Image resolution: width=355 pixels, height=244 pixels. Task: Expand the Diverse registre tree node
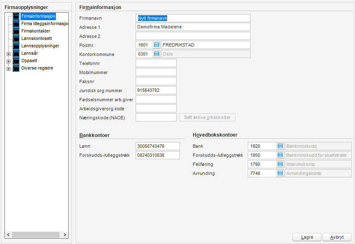pyautogui.click(x=8, y=69)
